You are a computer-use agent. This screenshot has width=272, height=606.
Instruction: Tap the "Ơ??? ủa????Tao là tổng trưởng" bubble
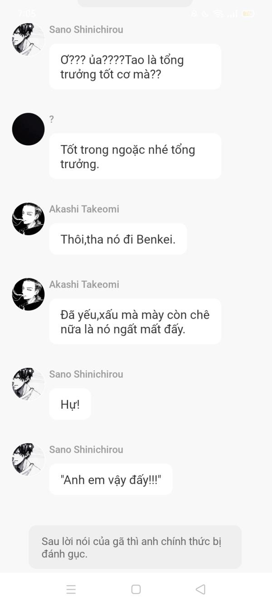point(135,67)
